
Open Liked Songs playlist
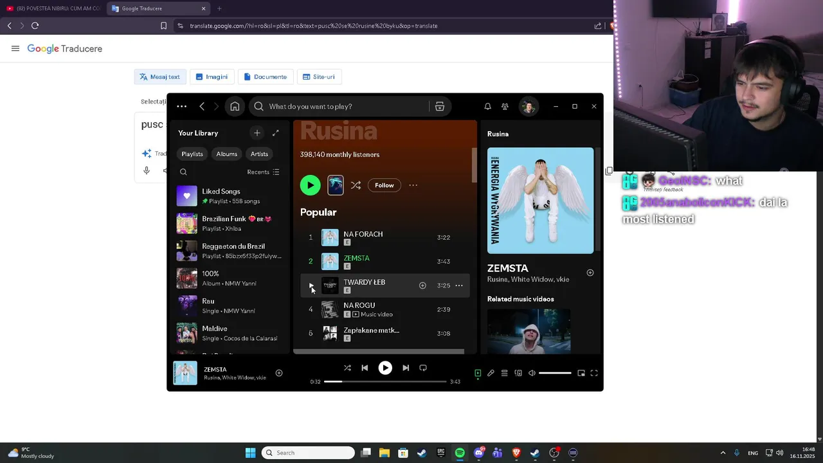pyautogui.click(x=231, y=196)
